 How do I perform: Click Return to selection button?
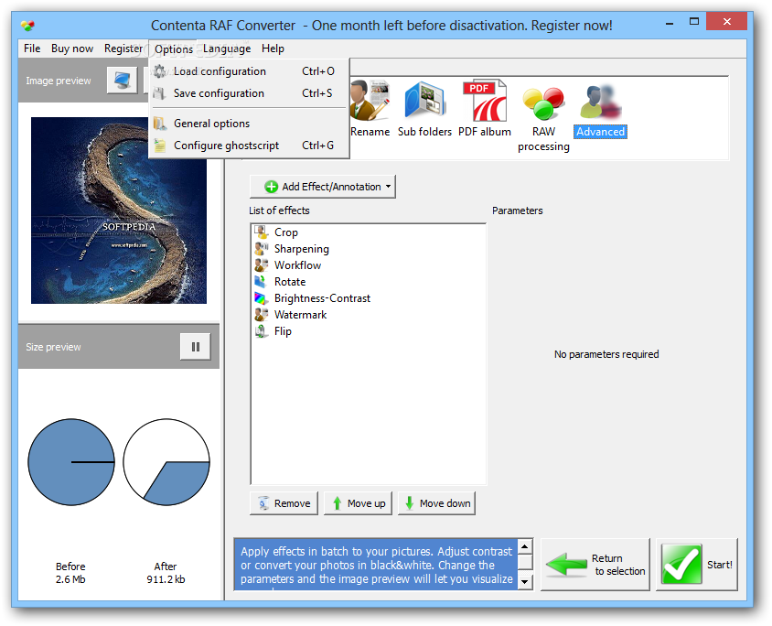point(595,565)
